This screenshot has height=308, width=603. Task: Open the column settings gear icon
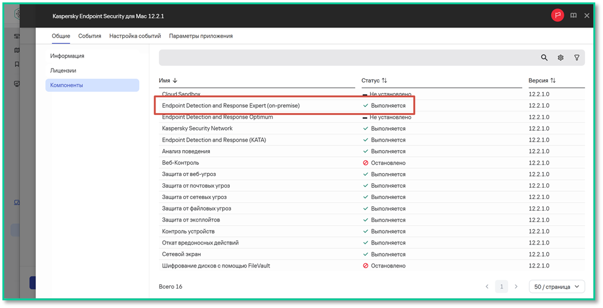click(x=560, y=57)
